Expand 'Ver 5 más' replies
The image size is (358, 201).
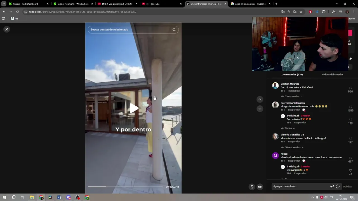tap(288, 128)
